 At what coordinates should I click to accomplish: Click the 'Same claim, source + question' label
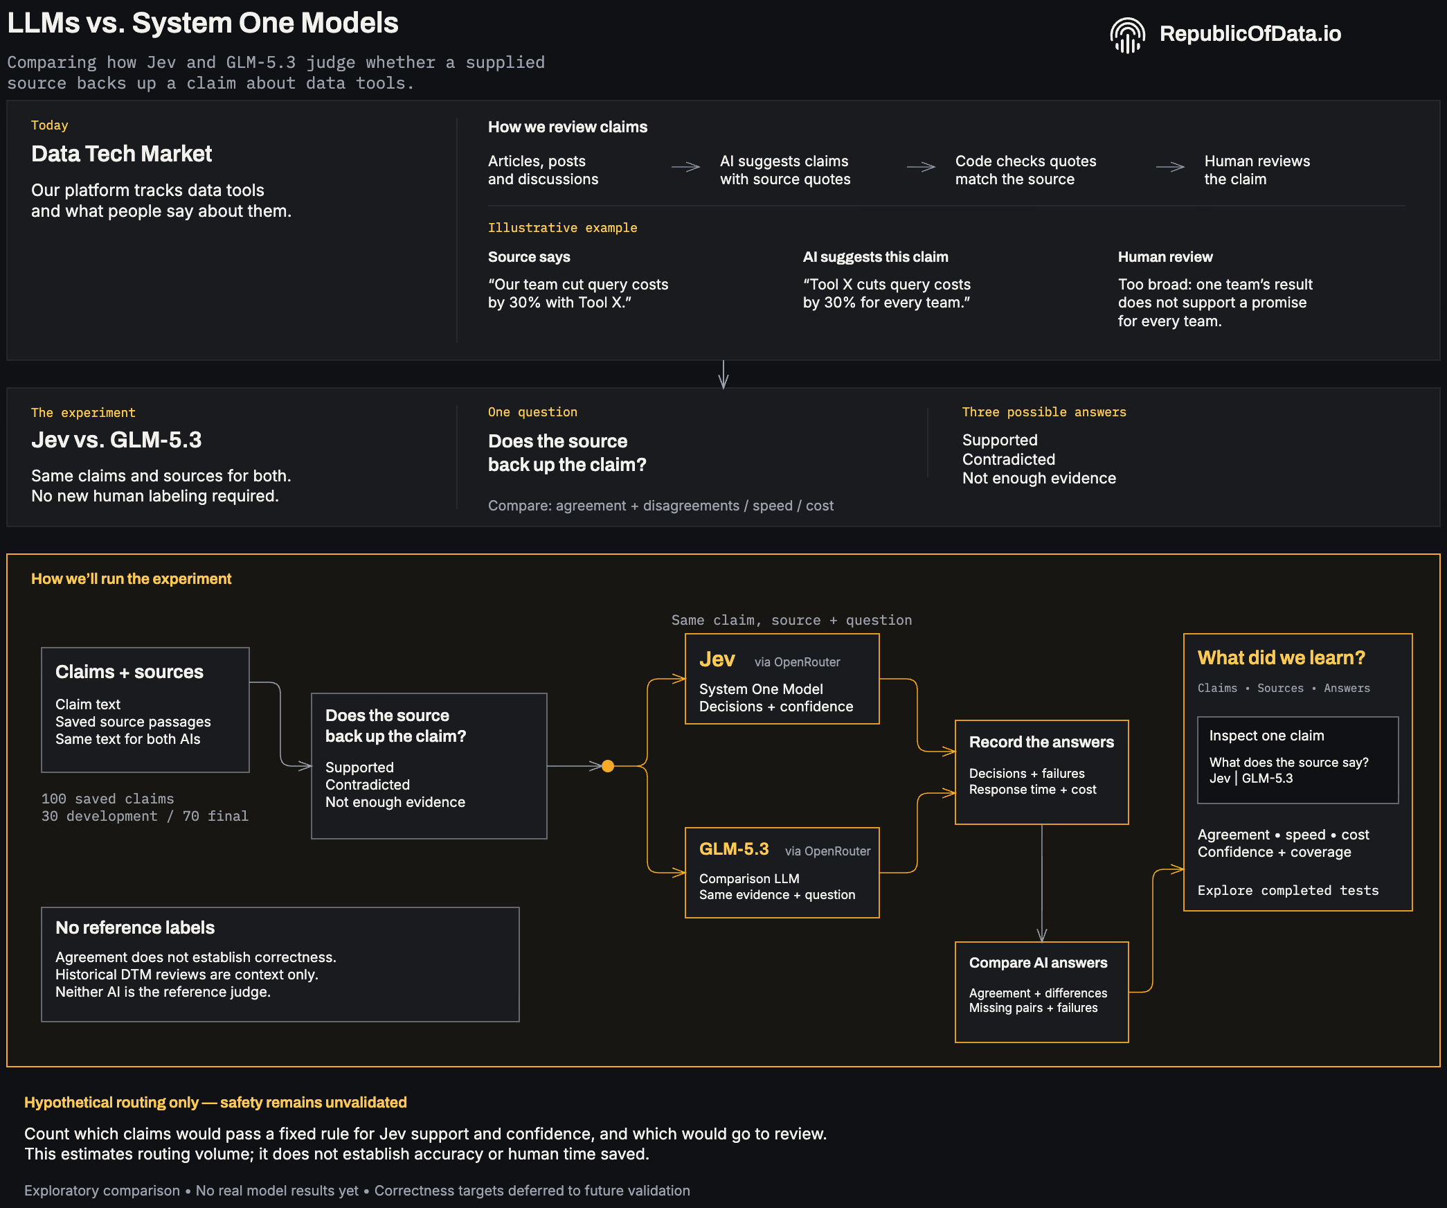[791, 620]
